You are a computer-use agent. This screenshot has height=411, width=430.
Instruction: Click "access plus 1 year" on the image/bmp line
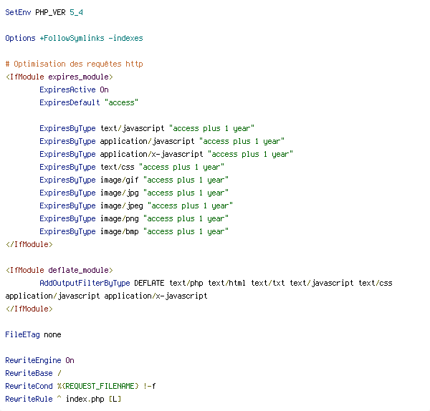[186, 231]
